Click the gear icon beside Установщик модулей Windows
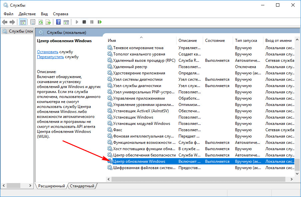 tap(110, 124)
